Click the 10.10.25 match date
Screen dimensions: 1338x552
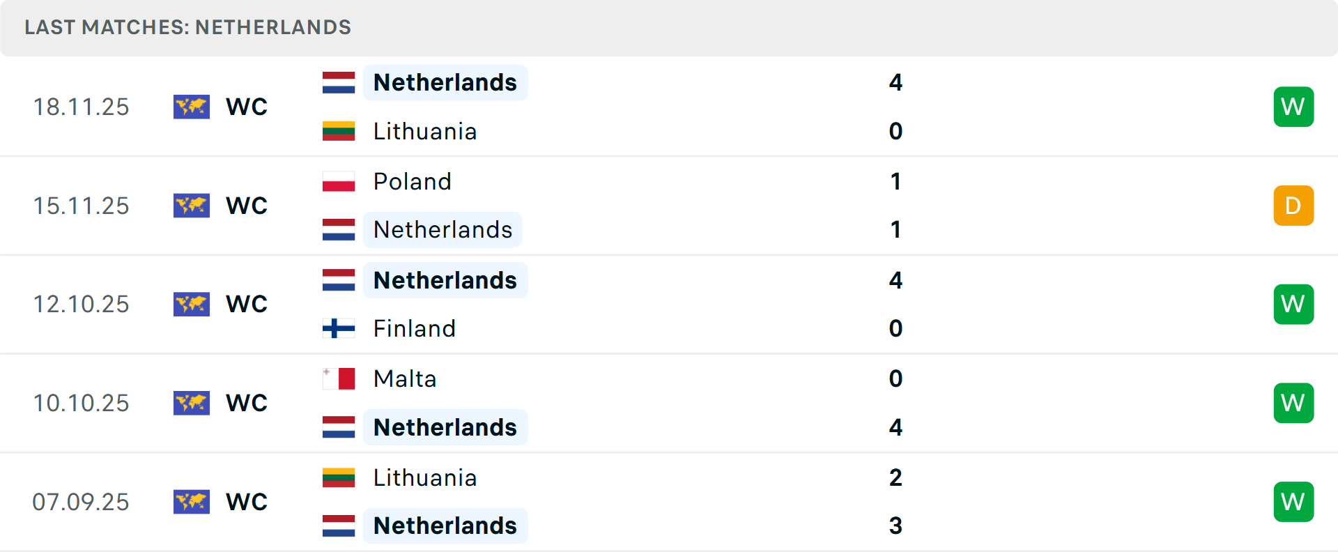point(82,403)
